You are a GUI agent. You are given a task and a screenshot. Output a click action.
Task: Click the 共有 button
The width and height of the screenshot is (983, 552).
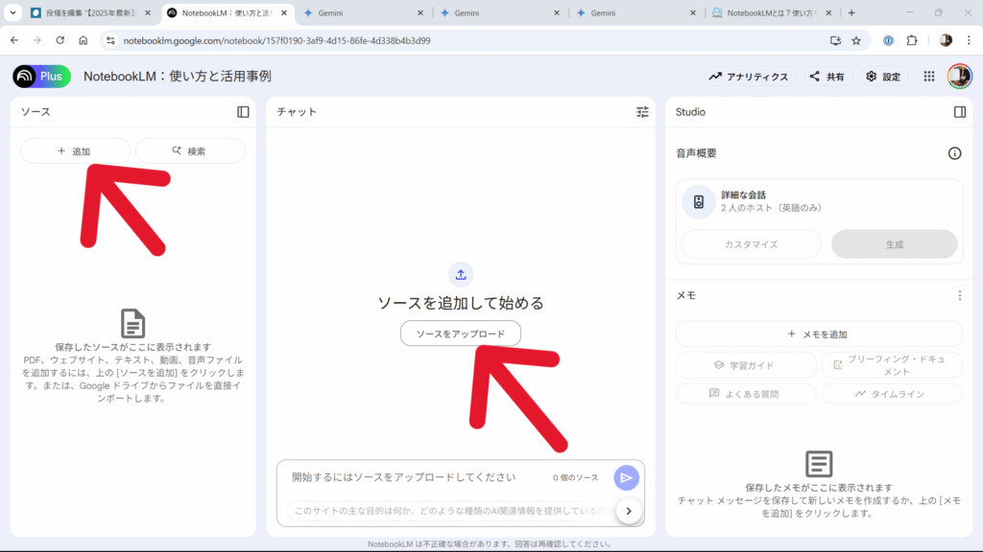pos(827,77)
